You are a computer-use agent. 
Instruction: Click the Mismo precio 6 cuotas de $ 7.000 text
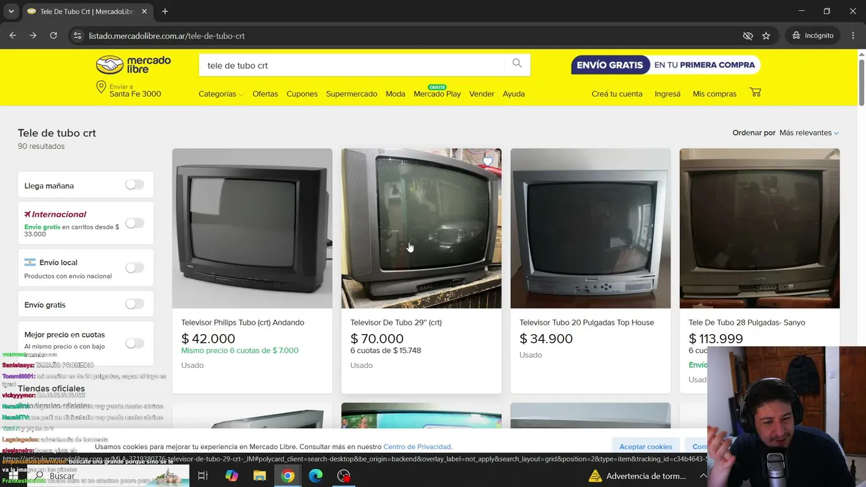[240, 350]
